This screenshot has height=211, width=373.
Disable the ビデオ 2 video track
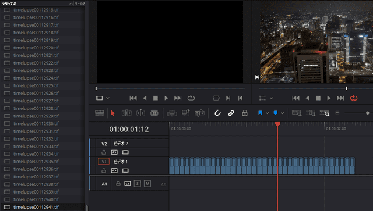[x=125, y=152]
